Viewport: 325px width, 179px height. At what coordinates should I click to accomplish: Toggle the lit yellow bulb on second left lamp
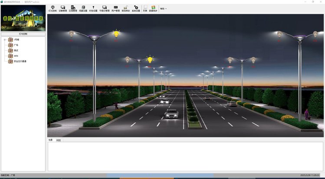150,59
